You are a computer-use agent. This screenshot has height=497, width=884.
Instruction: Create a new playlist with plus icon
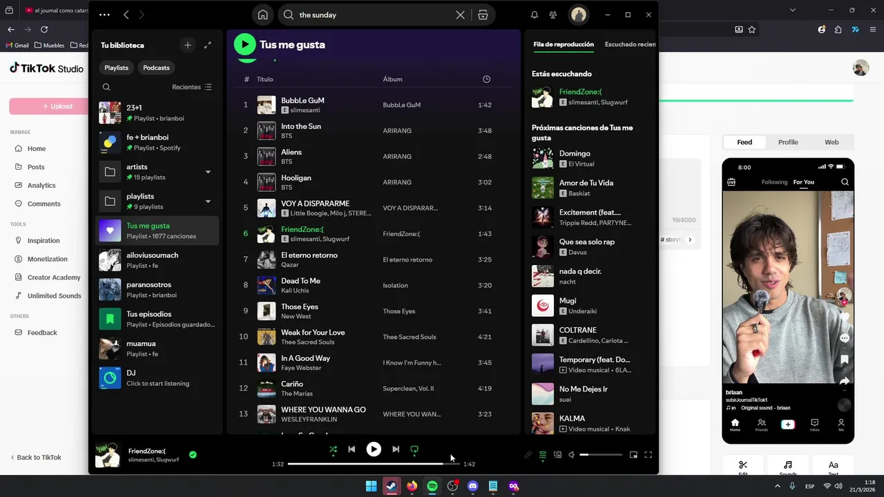[x=187, y=45]
